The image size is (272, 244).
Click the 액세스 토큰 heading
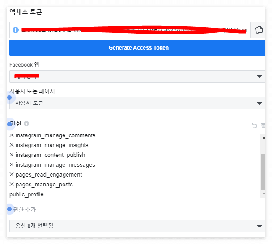click(25, 12)
